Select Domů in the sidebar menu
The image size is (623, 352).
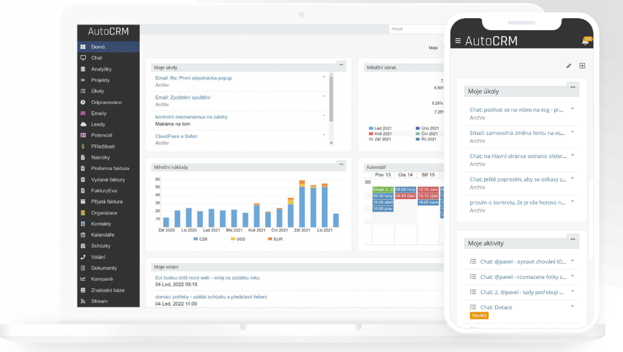coord(98,47)
